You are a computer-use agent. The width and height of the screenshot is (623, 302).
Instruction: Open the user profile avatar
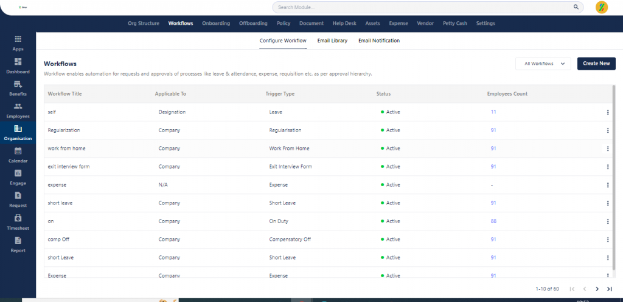(x=602, y=7)
